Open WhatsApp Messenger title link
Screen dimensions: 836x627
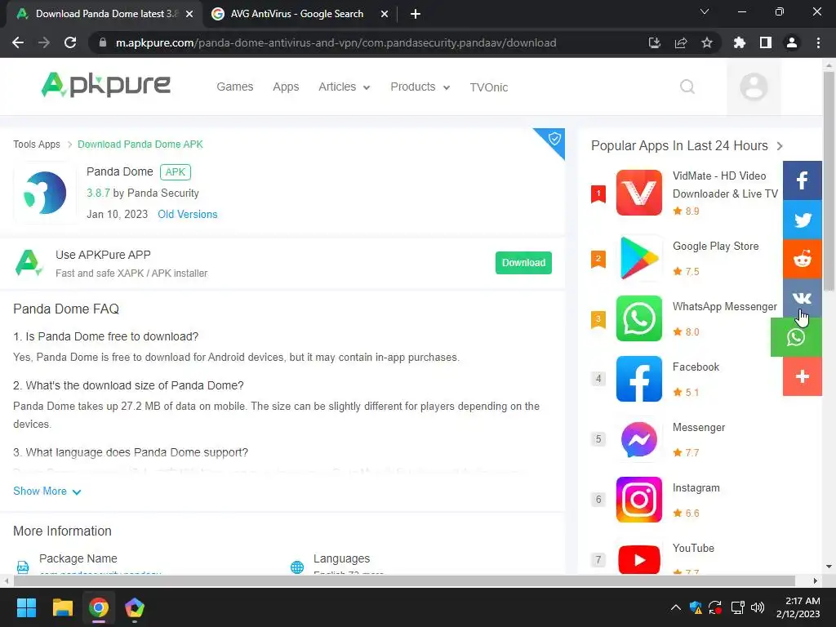(x=725, y=307)
